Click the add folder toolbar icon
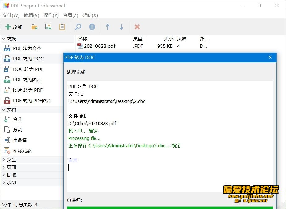286x209 pixels. [x=34, y=27]
